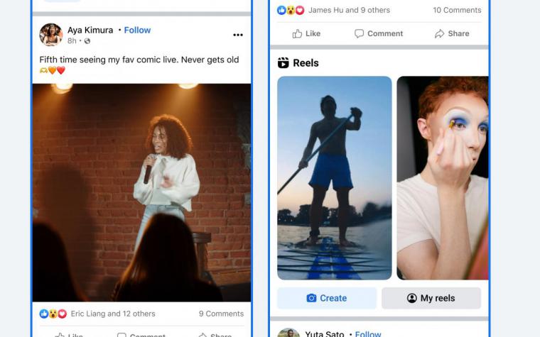
Task: Follow Aya Kimura
Action: [x=137, y=31]
